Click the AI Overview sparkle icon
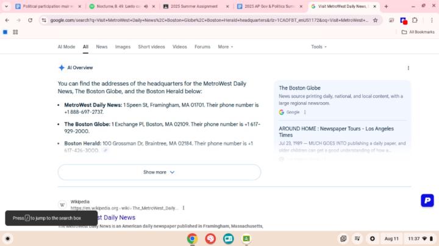 (62, 68)
